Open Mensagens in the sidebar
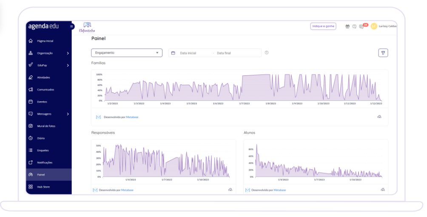Screen dimensions: 427x217 [x=49, y=114]
